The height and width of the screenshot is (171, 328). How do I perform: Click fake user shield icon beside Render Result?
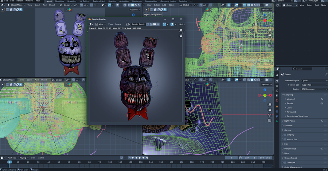tap(148, 24)
